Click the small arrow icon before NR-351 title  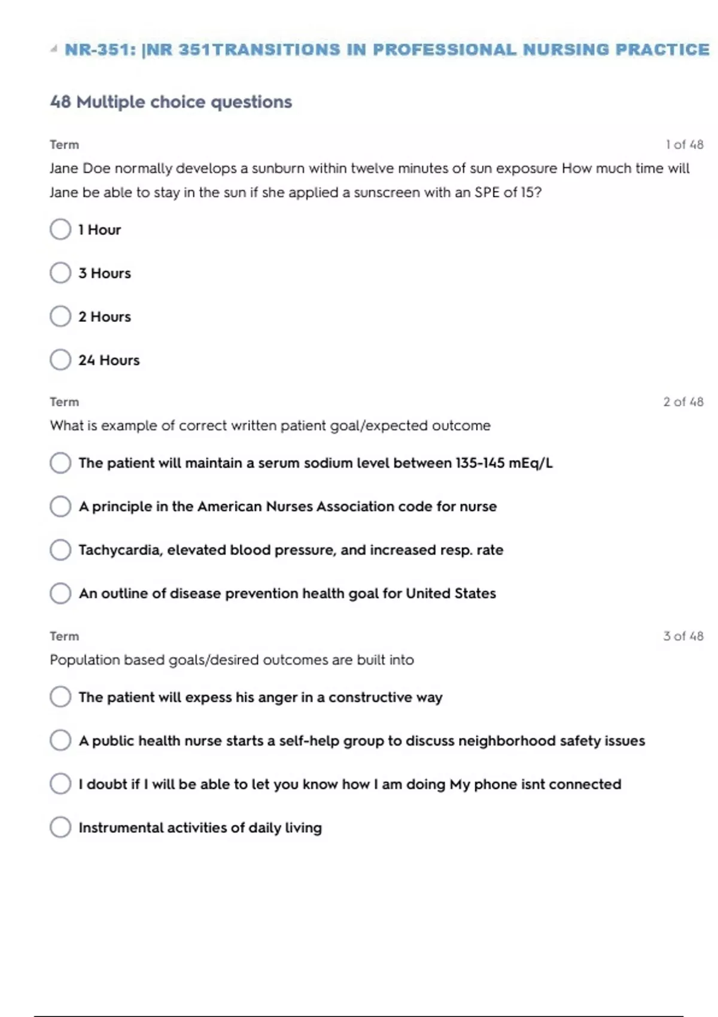click(x=54, y=49)
